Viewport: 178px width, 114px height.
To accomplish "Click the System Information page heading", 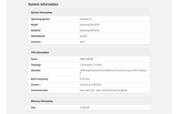I will pos(43,4).
